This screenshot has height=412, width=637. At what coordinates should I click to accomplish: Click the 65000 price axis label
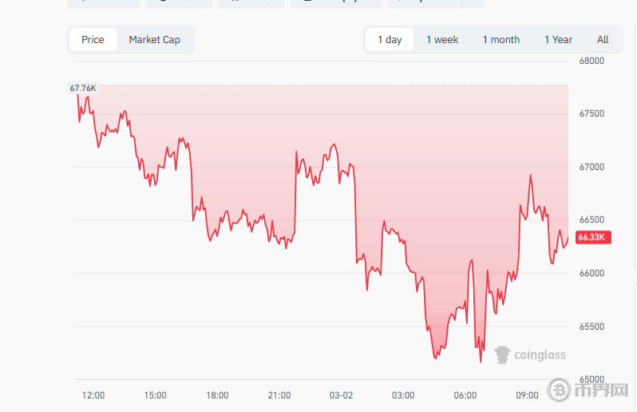pos(592,379)
